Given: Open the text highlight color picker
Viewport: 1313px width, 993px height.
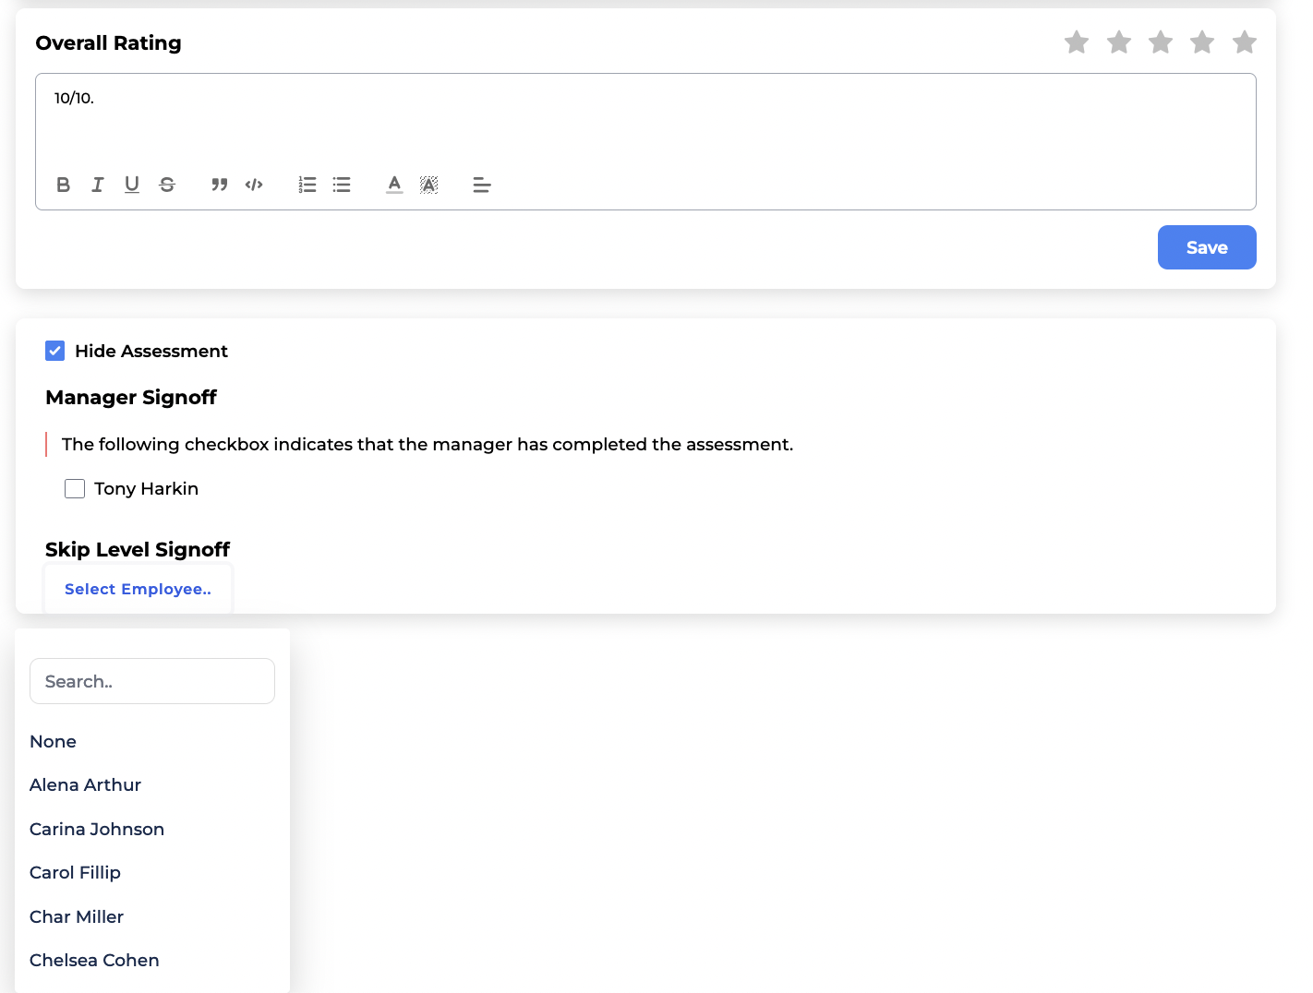Looking at the screenshot, I should (x=428, y=185).
